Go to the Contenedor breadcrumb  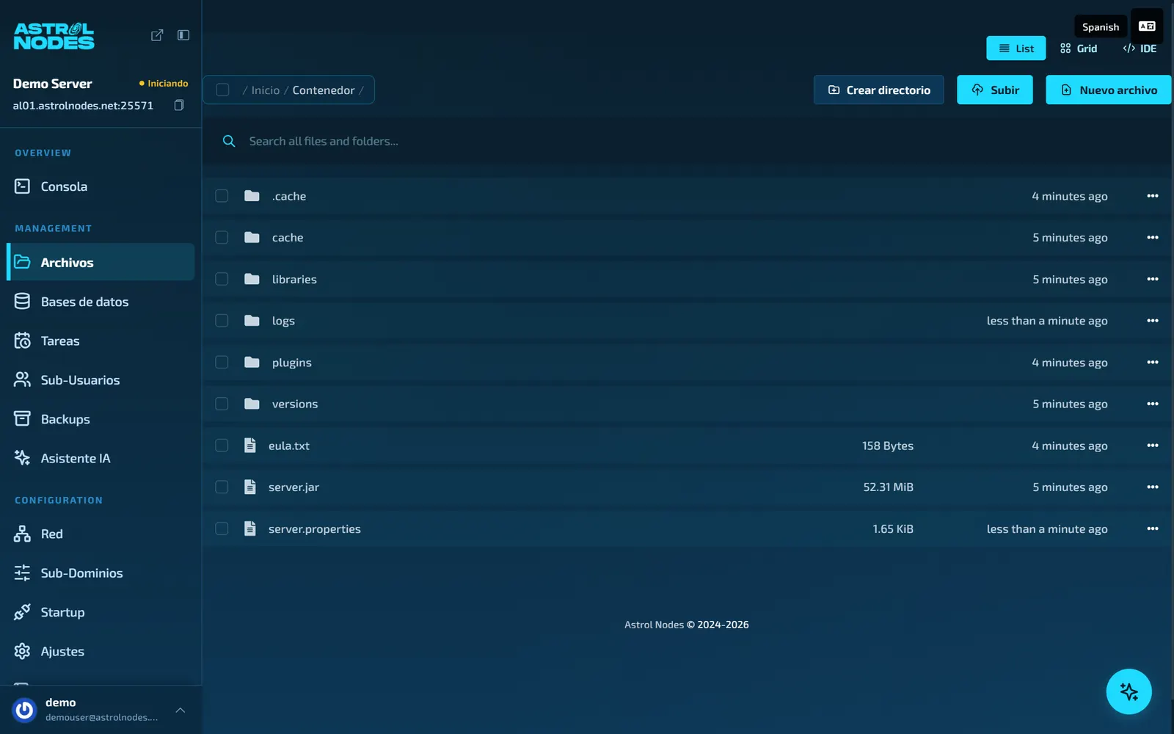tap(324, 90)
